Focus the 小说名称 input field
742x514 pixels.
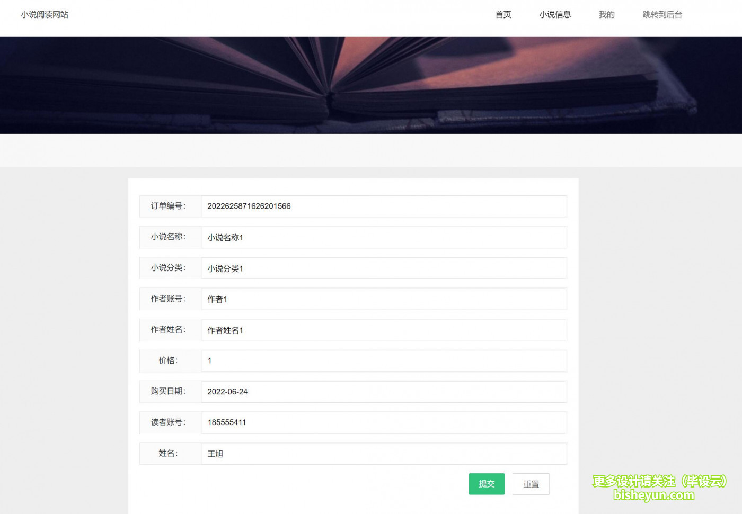click(384, 237)
